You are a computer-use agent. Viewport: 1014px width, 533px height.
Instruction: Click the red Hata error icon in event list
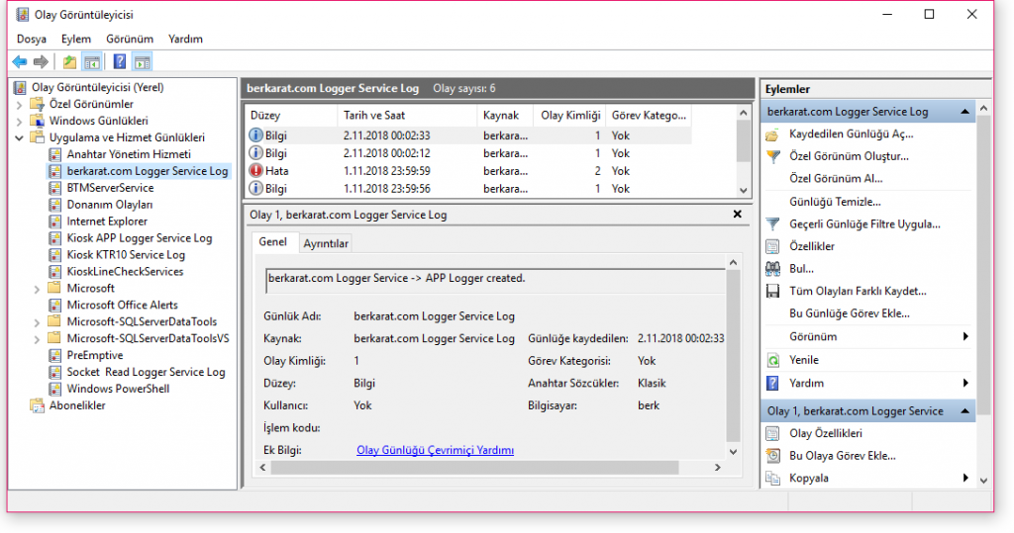pyautogui.click(x=256, y=170)
